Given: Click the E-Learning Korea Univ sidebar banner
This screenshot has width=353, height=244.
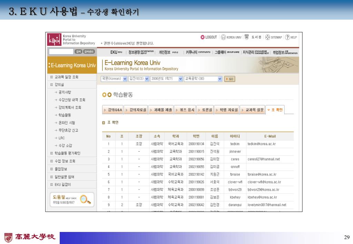Looking at the screenshot, I should (x=72, y=65).
